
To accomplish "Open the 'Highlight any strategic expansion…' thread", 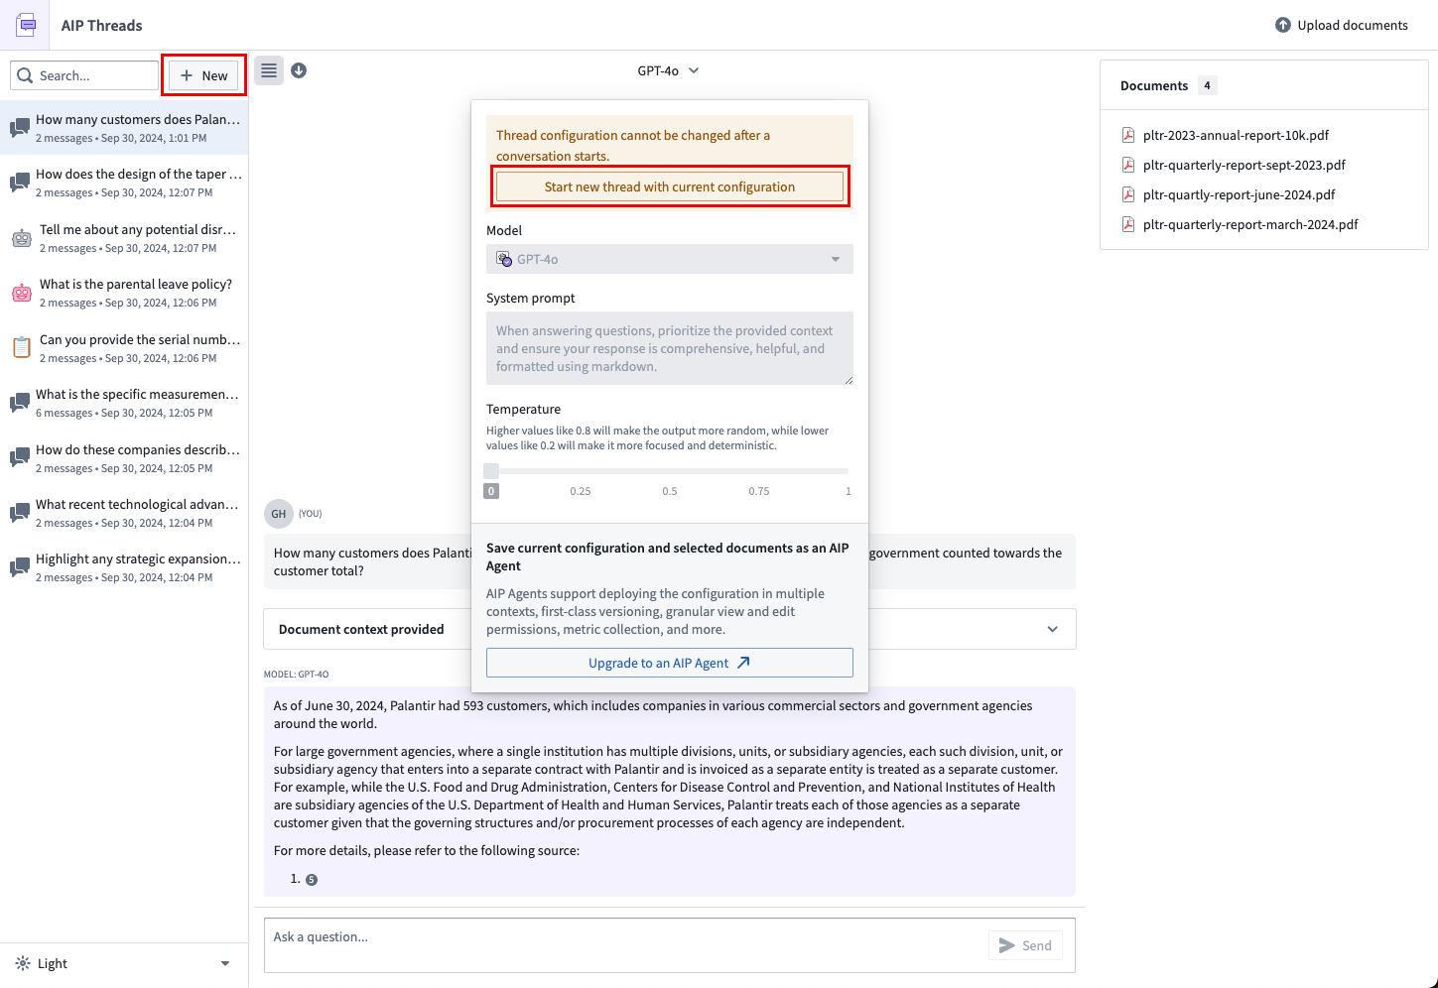I will click(124, 567).
